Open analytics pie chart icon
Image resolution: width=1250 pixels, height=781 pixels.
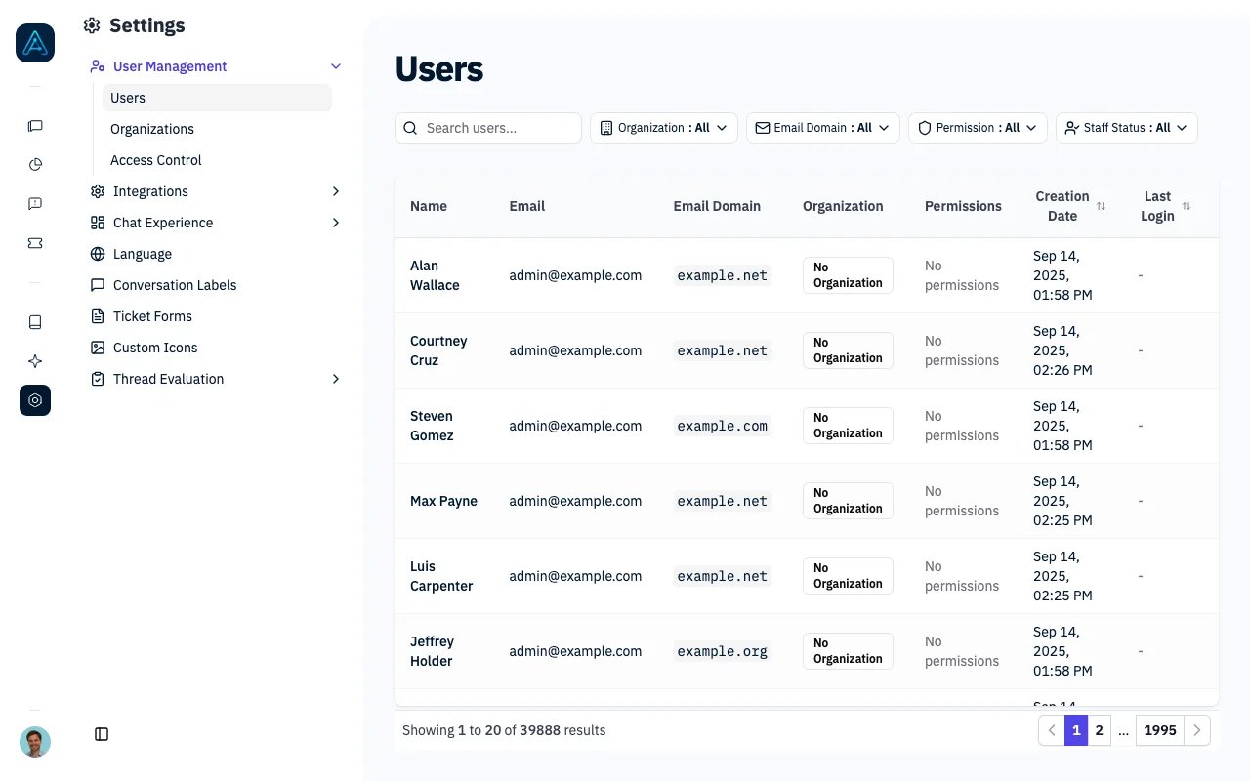(35, 165)
